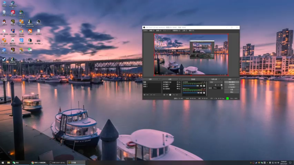Image resolution: width=294 pixels, height=165 pixels.
Task: Click the green stream status indicator square
Action: pos(227,98)
